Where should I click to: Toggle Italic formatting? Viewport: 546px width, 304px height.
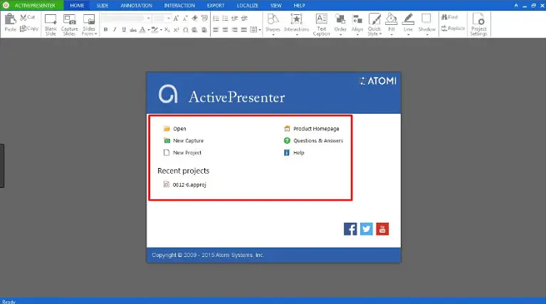click(x=115, y=30)
